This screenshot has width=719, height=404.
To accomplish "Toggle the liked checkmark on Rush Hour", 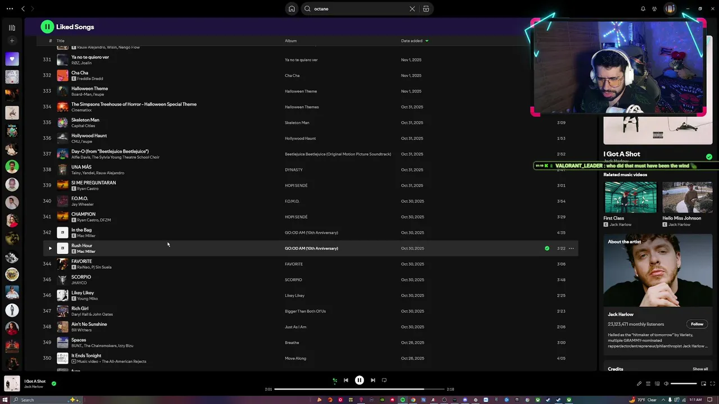I will tap(547, 248).
